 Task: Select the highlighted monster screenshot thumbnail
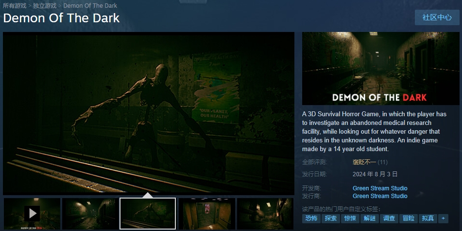(148, 214)
